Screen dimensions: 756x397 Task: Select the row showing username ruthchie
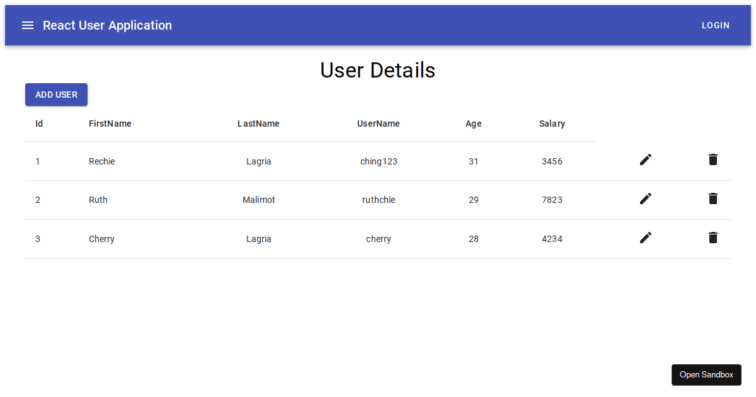pos(379,200)
